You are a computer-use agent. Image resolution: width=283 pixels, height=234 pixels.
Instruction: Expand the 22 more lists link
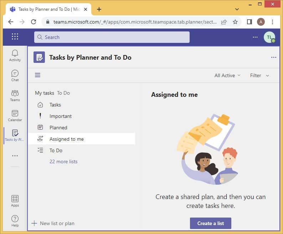pos(63,161)
